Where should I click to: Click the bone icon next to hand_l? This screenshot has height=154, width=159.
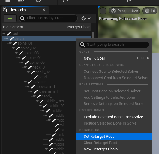pyautogui.click(x=39, y=96)
